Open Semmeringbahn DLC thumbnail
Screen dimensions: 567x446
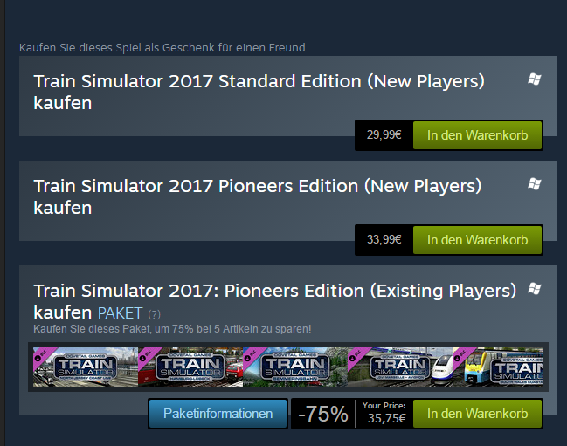[x=294, y=367]
